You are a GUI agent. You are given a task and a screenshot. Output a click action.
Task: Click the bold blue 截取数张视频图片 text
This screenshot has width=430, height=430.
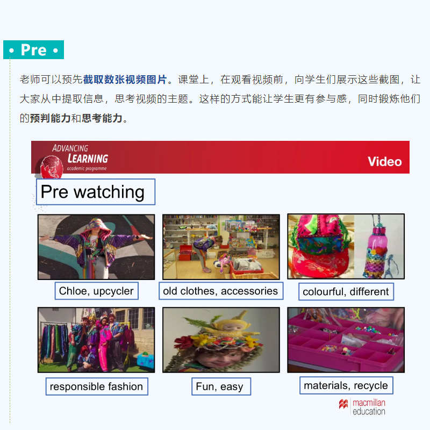[125, 79]
